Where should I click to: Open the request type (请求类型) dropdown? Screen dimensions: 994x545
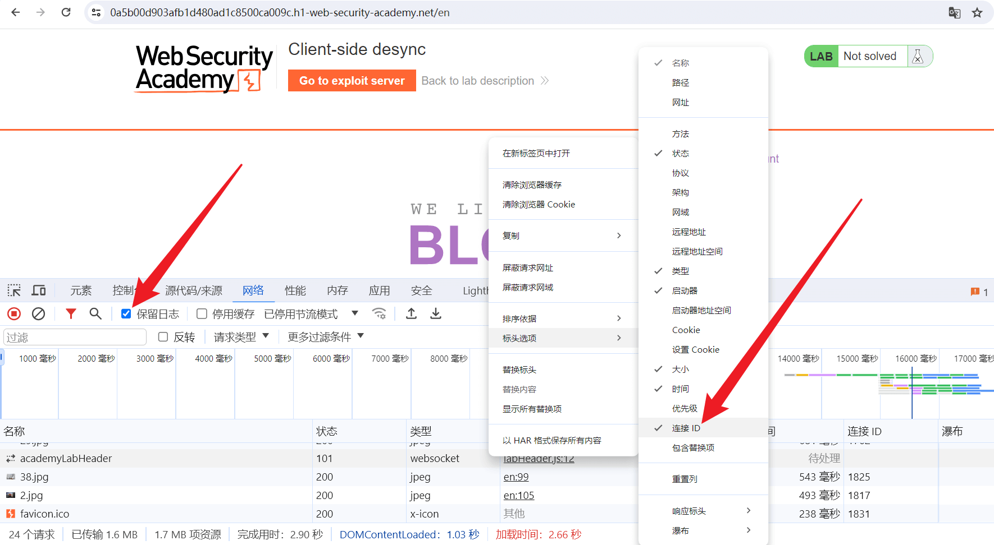pos(241,337)
